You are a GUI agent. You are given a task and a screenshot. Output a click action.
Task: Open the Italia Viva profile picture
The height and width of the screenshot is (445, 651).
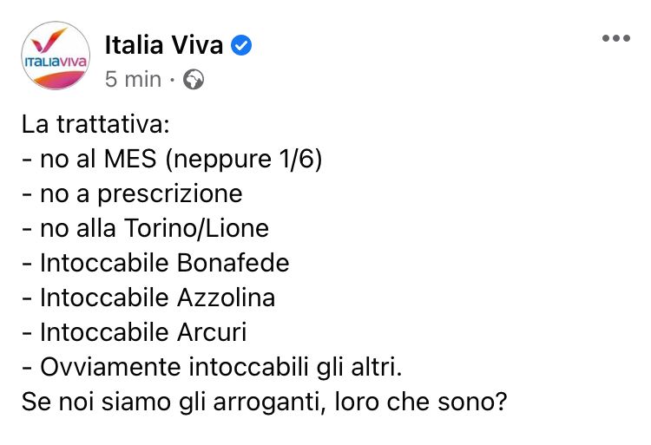pyautogui.click(x=56, y=56)
